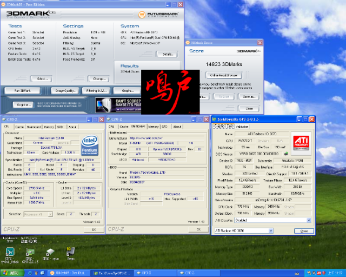Click the Online ResultBrowser button

click(224, 75)
